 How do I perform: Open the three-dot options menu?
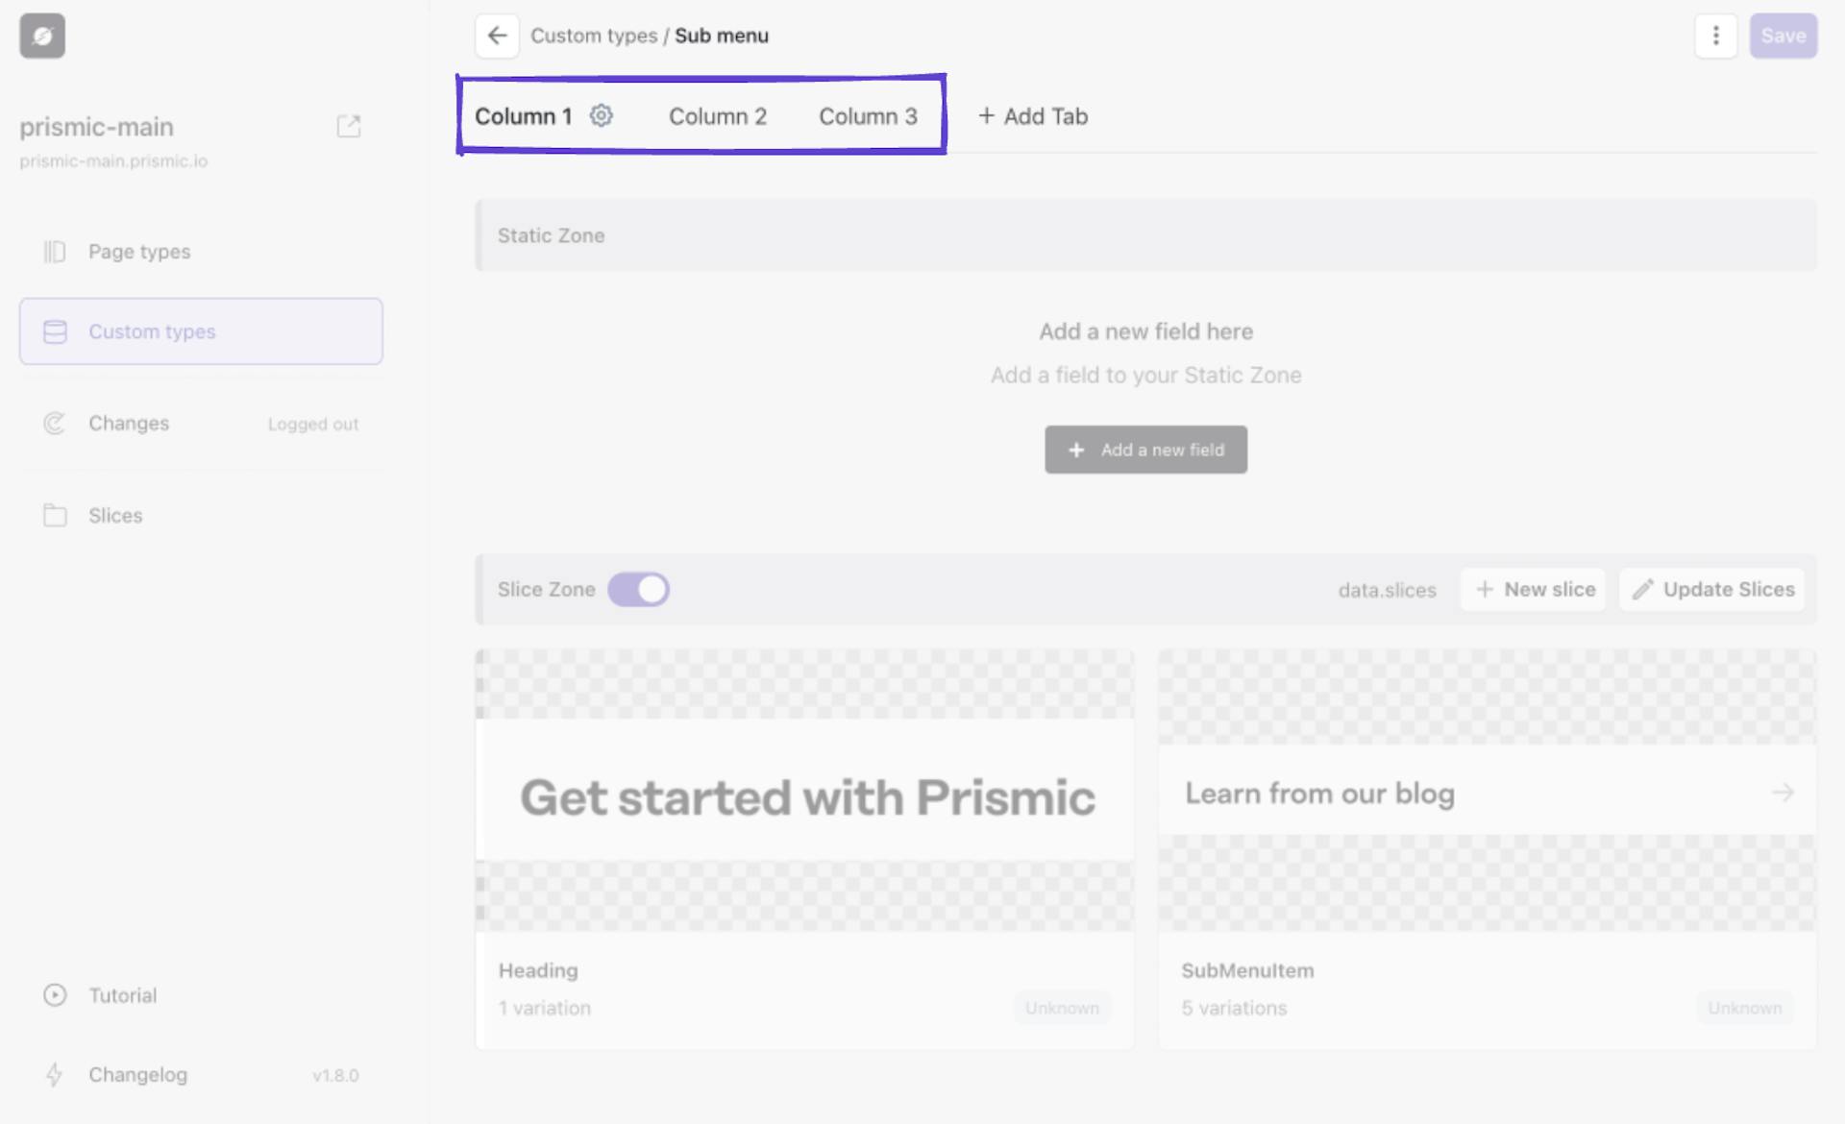pyautogui.click(x=1716, y=36)
